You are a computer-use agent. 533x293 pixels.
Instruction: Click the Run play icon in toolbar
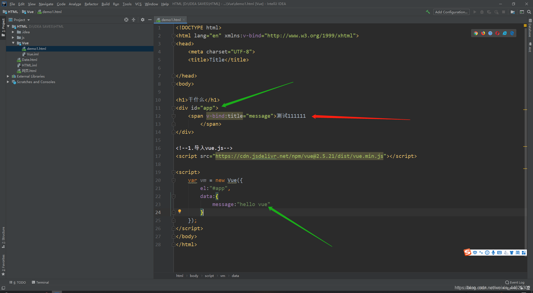click(x=475, y=12)
